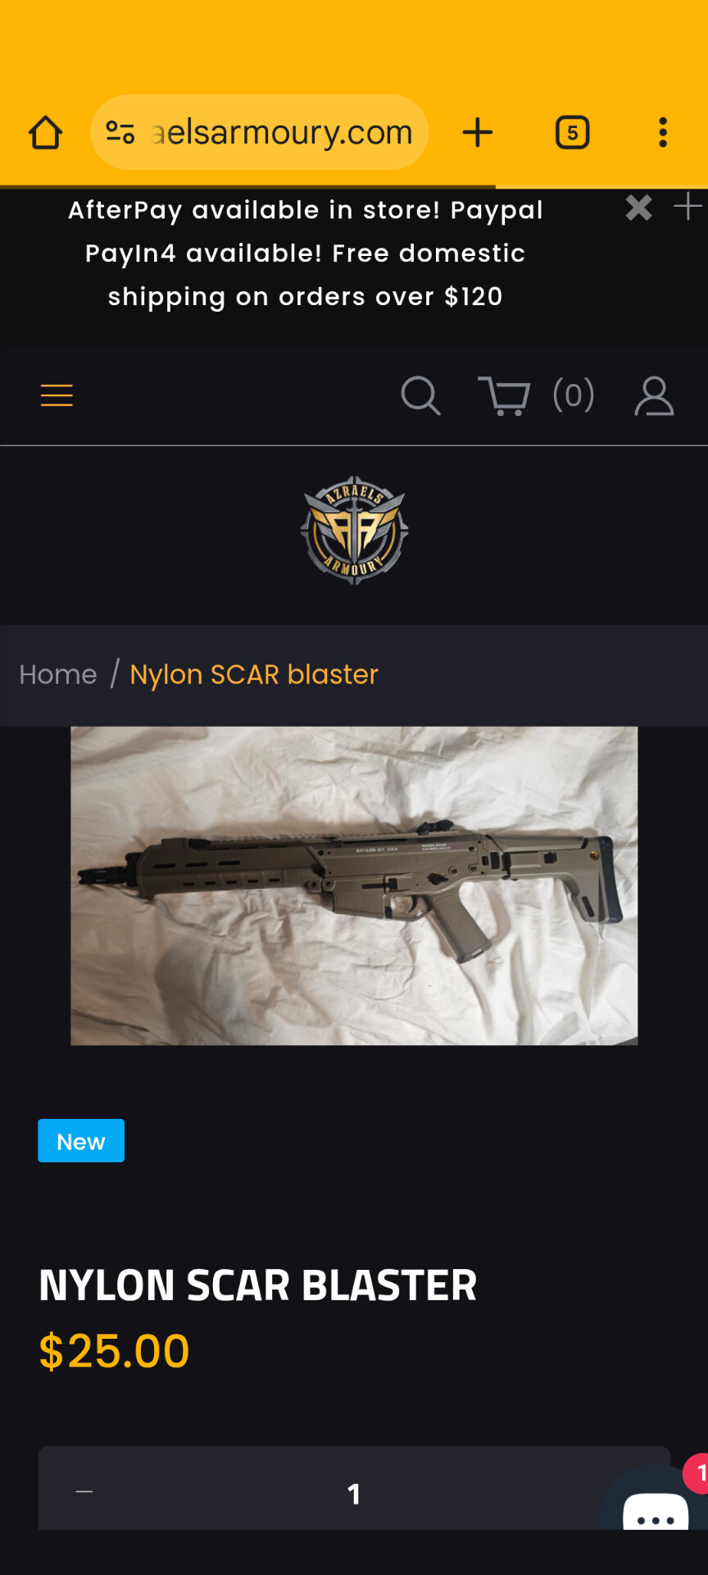Viewport: 708px width, 1575px height.
Task: Open the user account icon
Action: [654, 395]
